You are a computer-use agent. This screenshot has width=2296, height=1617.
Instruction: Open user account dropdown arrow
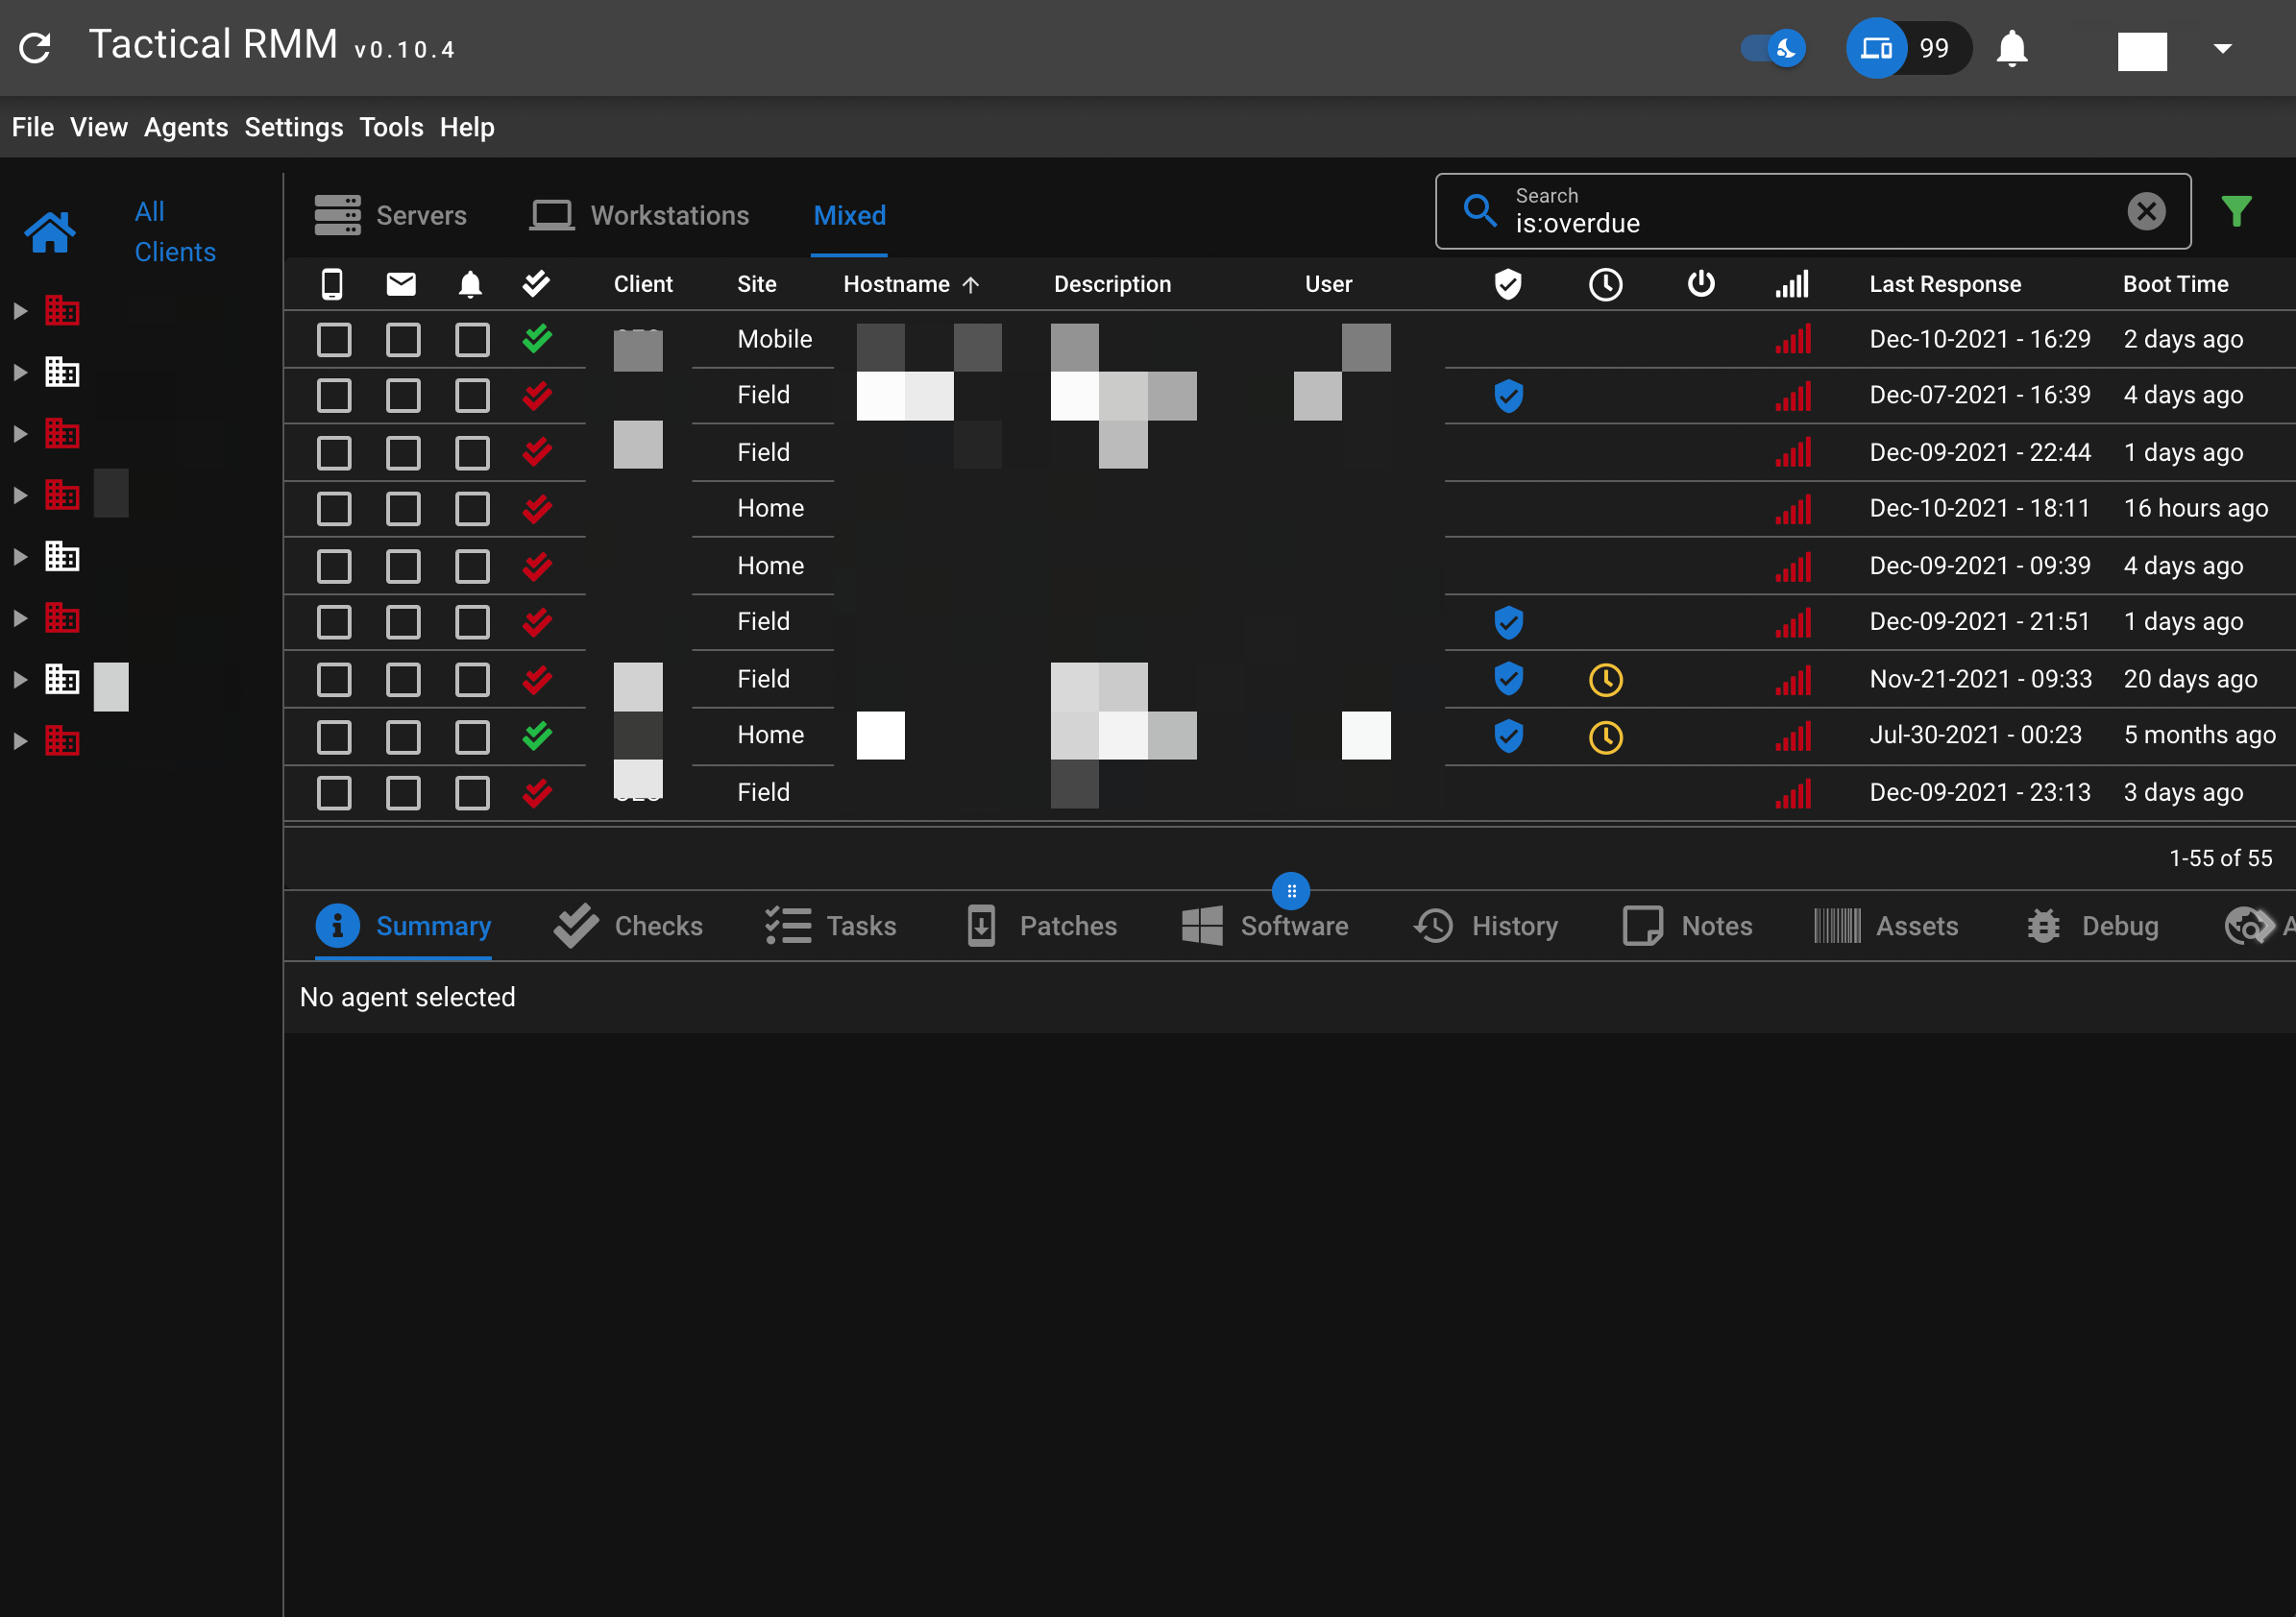pos(2222,48)
